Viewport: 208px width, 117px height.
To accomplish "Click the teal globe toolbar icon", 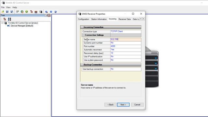I will 22,12.
